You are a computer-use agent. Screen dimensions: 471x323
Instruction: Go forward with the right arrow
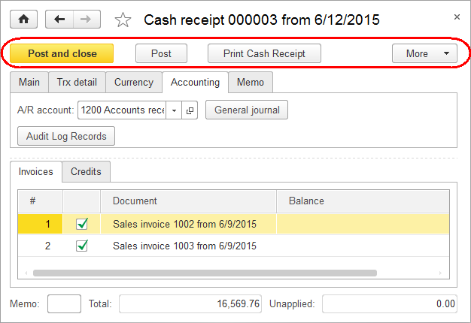point(87,20)
